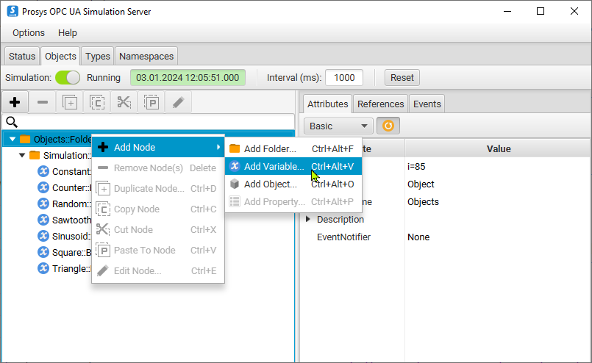Open the Basic attributes view dropdown
Screen dimensions: 592x363
point(338,126)
